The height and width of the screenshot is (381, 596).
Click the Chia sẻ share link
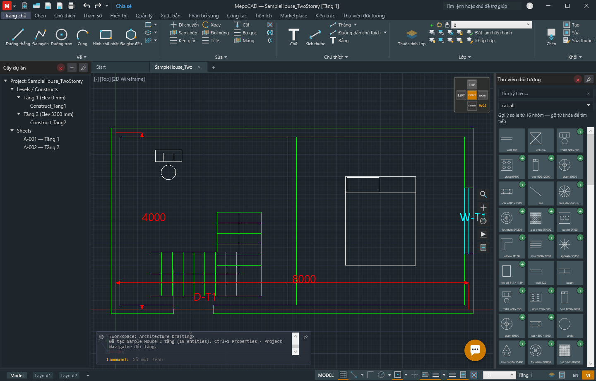pyautogui.click(x=124, y=6)
